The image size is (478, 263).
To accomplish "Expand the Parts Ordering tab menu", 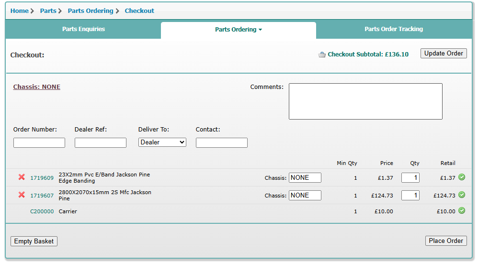I will [x=239, y=30].
